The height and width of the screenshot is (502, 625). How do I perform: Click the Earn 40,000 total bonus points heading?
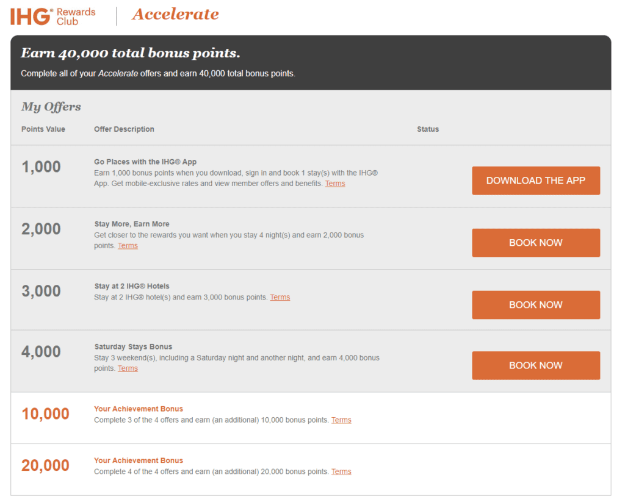[131, 54]
